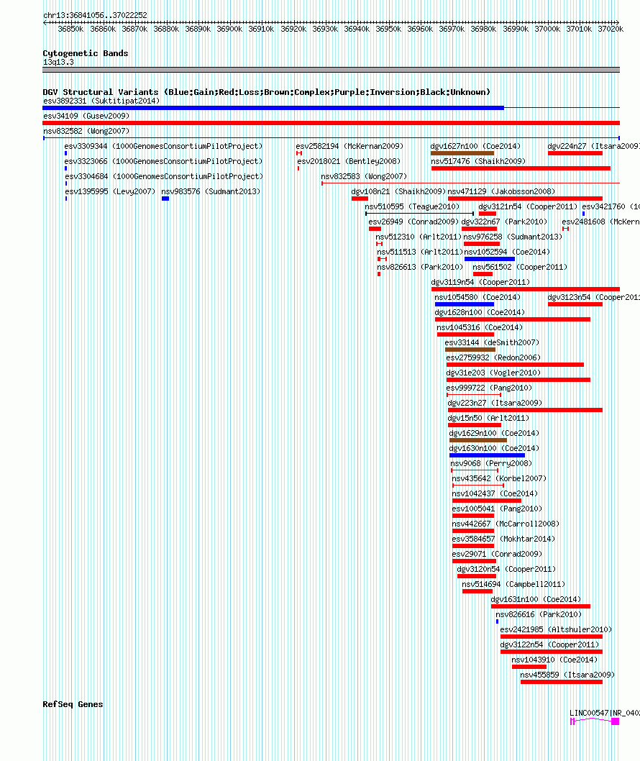Select brown esv33144 complex bar
Screen dimensions: 640x761
click(470, 350)
